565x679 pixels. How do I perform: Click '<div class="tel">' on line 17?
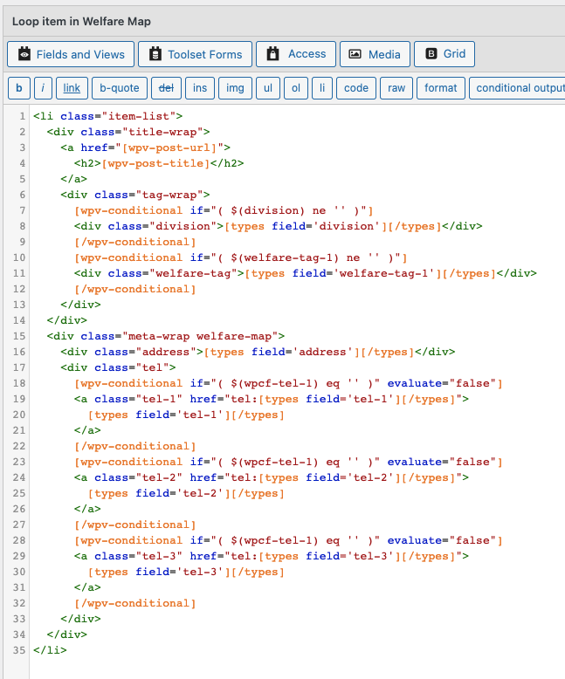(118, 367)
